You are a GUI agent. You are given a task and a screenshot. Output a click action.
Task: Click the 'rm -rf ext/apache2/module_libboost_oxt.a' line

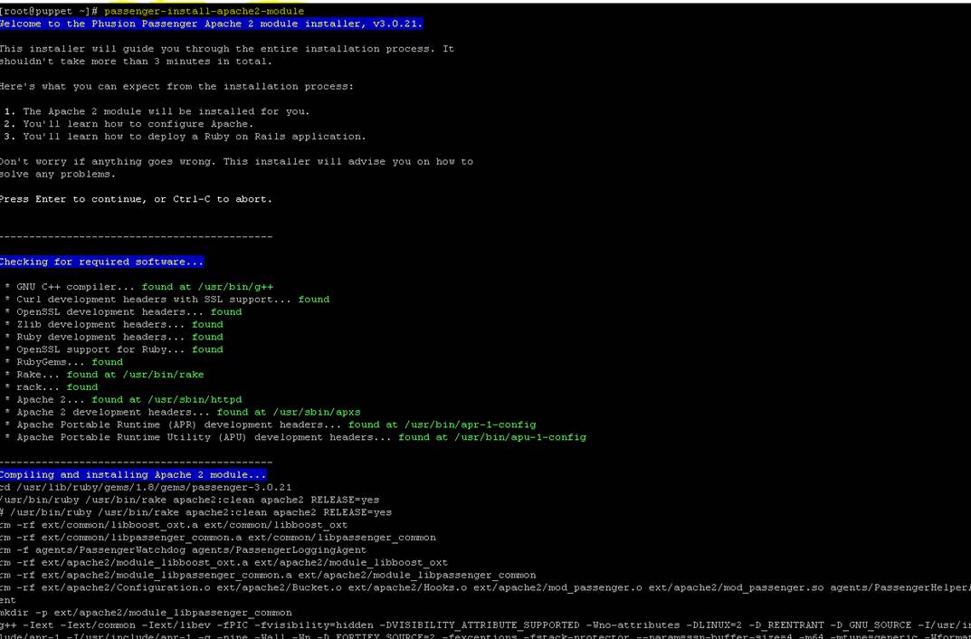click(224, 562)
